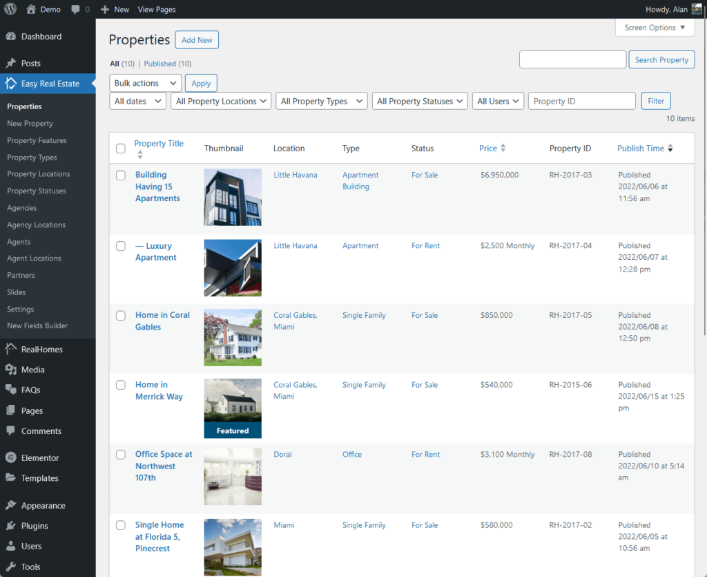Open the Bulk actions dropdown
The image size is (707, 577).
point(145,82)
